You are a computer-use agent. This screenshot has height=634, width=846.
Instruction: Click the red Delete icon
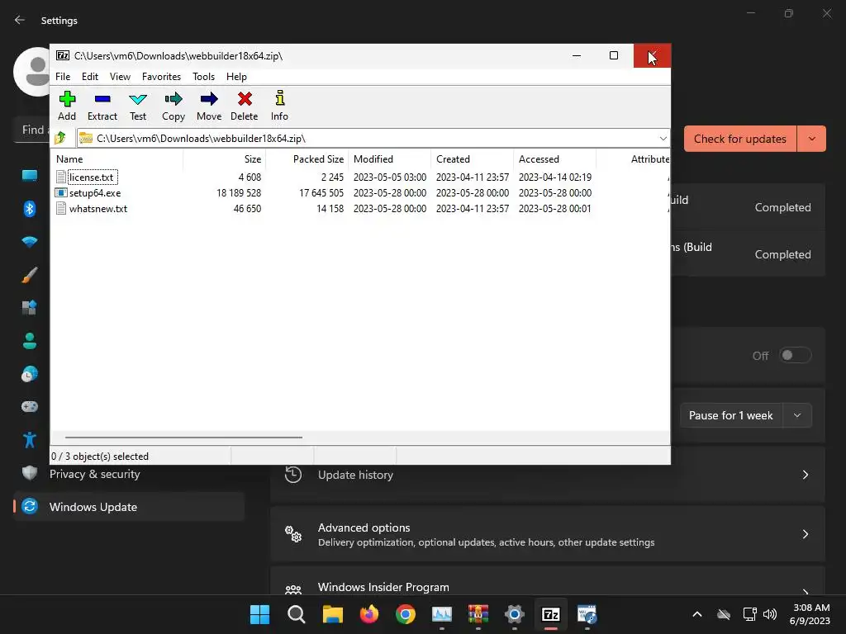click(245, 99)
